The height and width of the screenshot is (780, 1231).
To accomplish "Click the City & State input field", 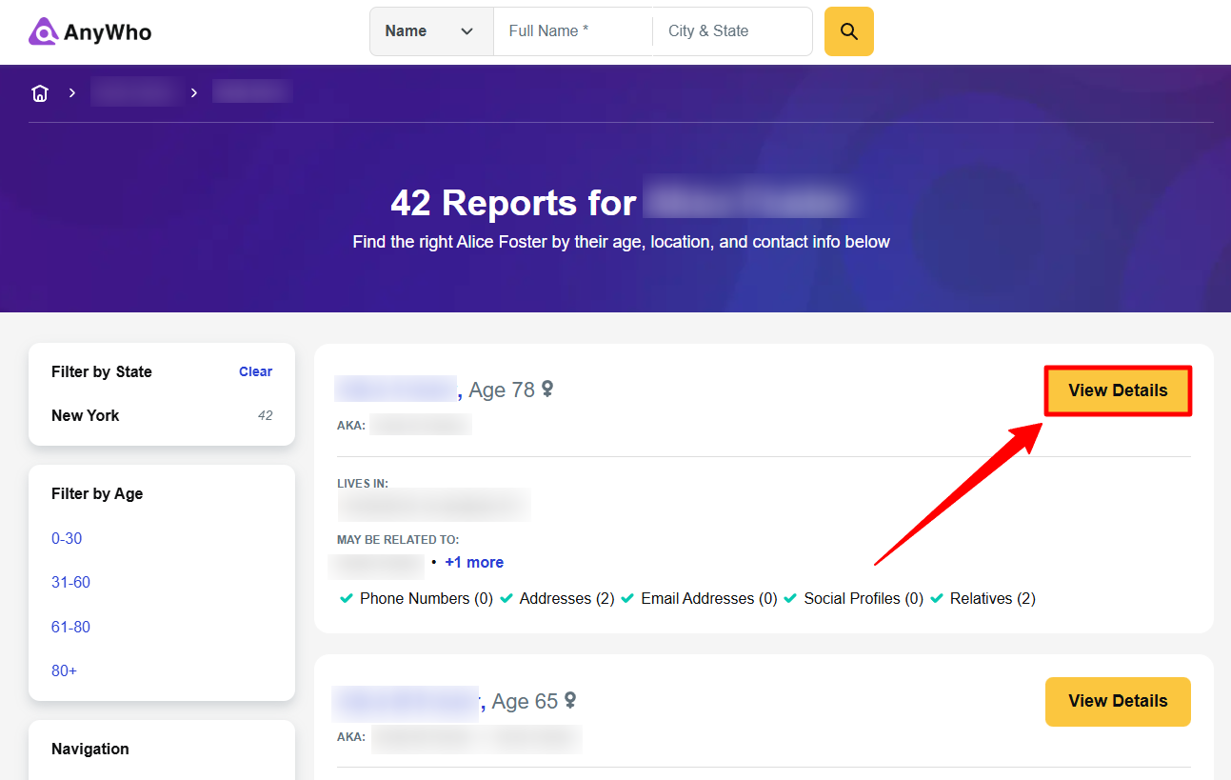I will coord(730,31).
